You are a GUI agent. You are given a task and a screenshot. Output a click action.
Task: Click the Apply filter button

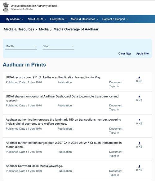[x=143, y=54]
